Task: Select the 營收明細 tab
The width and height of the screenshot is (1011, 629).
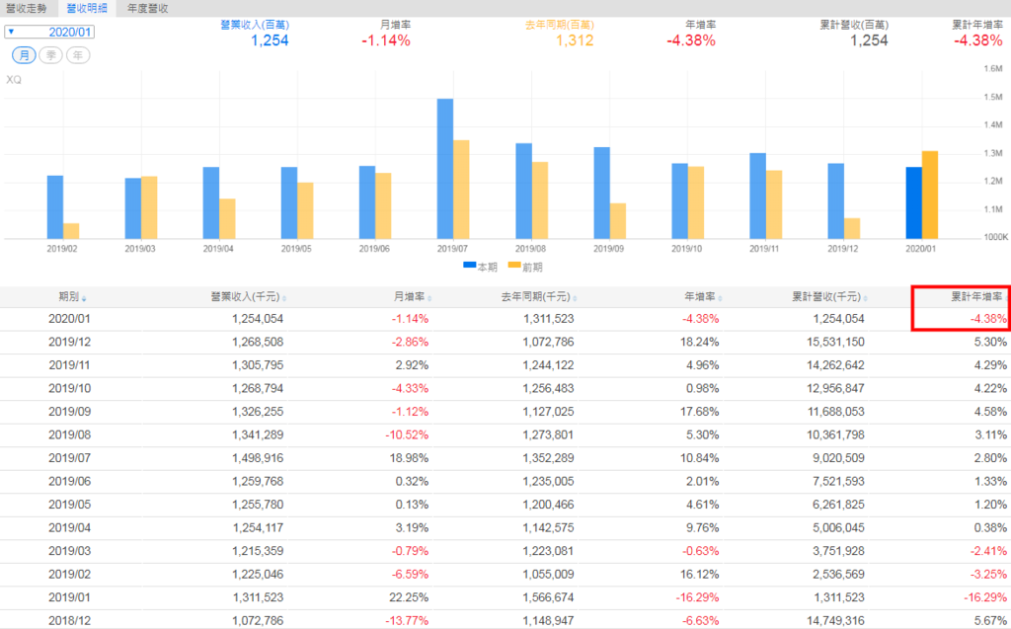Action: click(x=87, y=8)
